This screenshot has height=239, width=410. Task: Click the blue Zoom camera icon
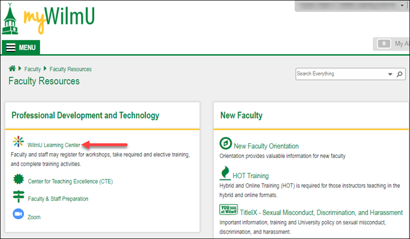(18, 214)
